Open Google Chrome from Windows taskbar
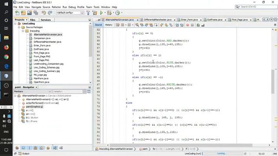 point(6,57)
